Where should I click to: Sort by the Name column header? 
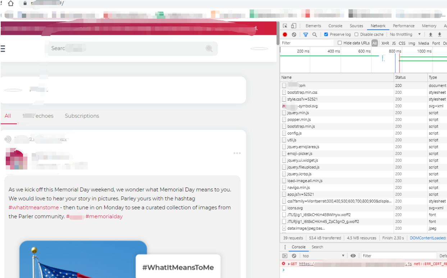tap(337, 77)
